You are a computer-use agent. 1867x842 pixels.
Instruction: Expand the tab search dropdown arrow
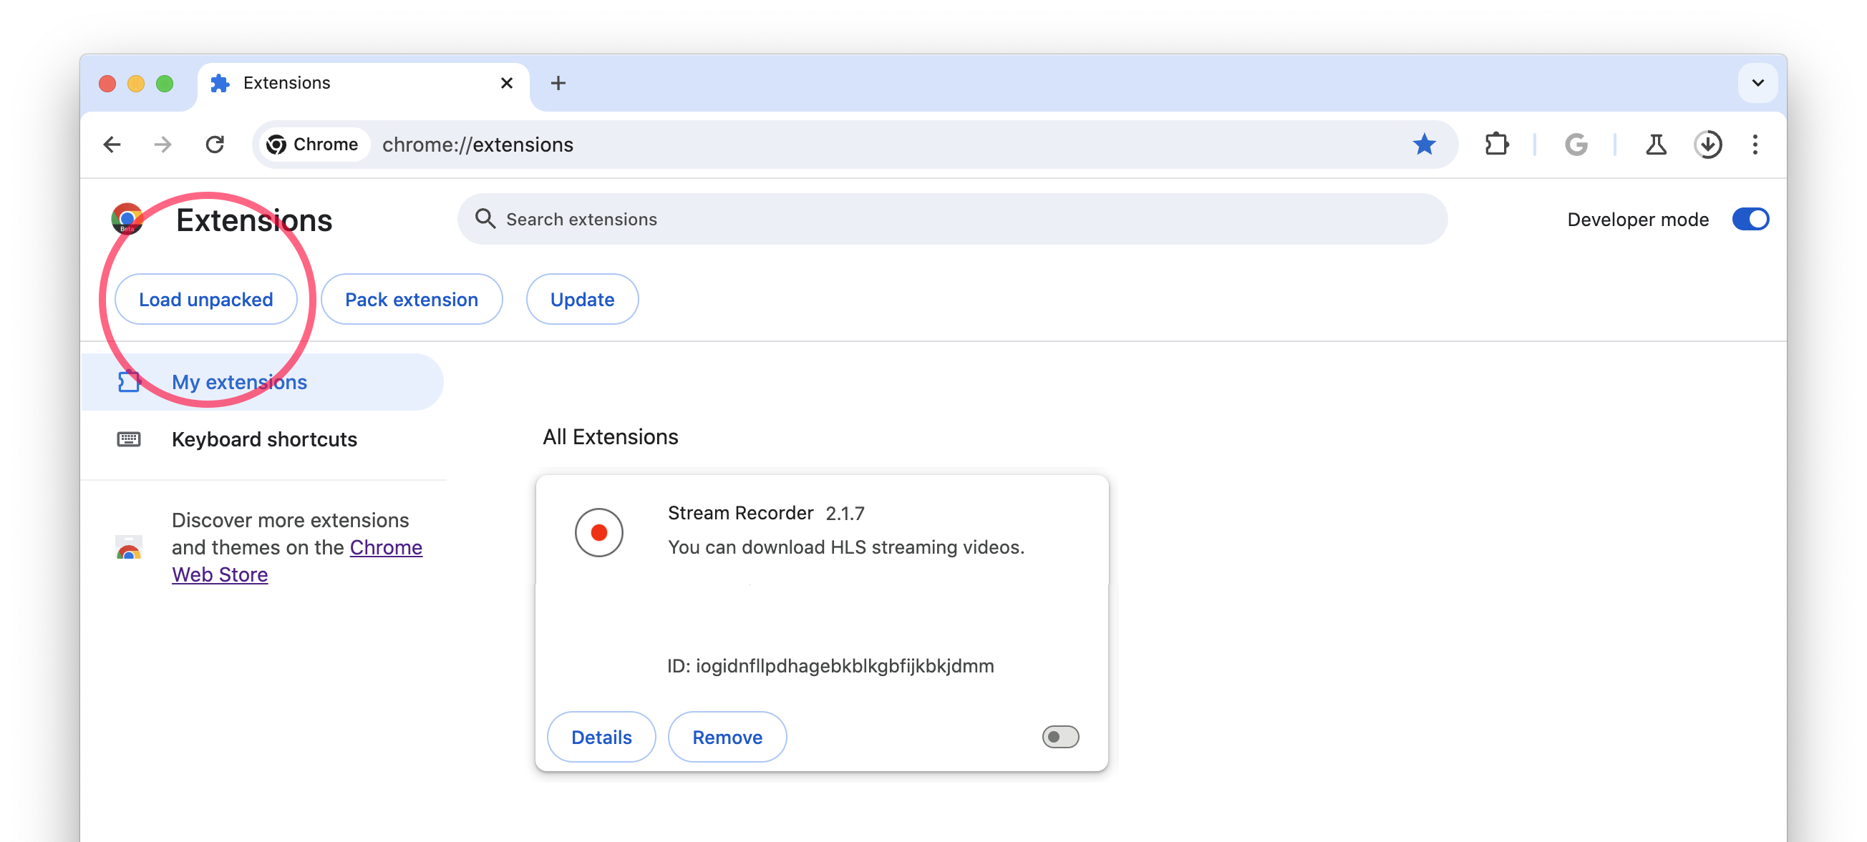pos(1757,83)
